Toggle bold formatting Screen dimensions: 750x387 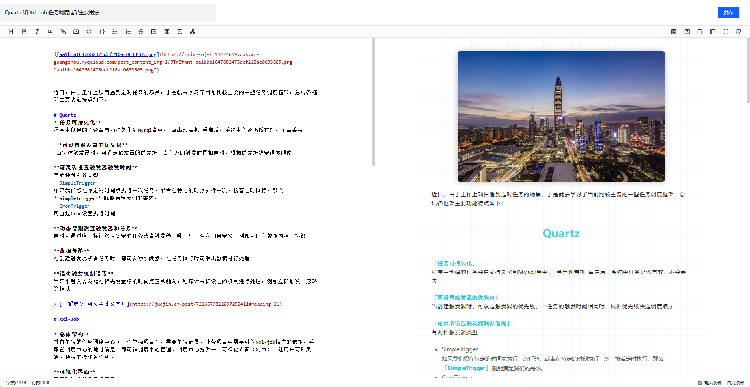coord(24,32)
